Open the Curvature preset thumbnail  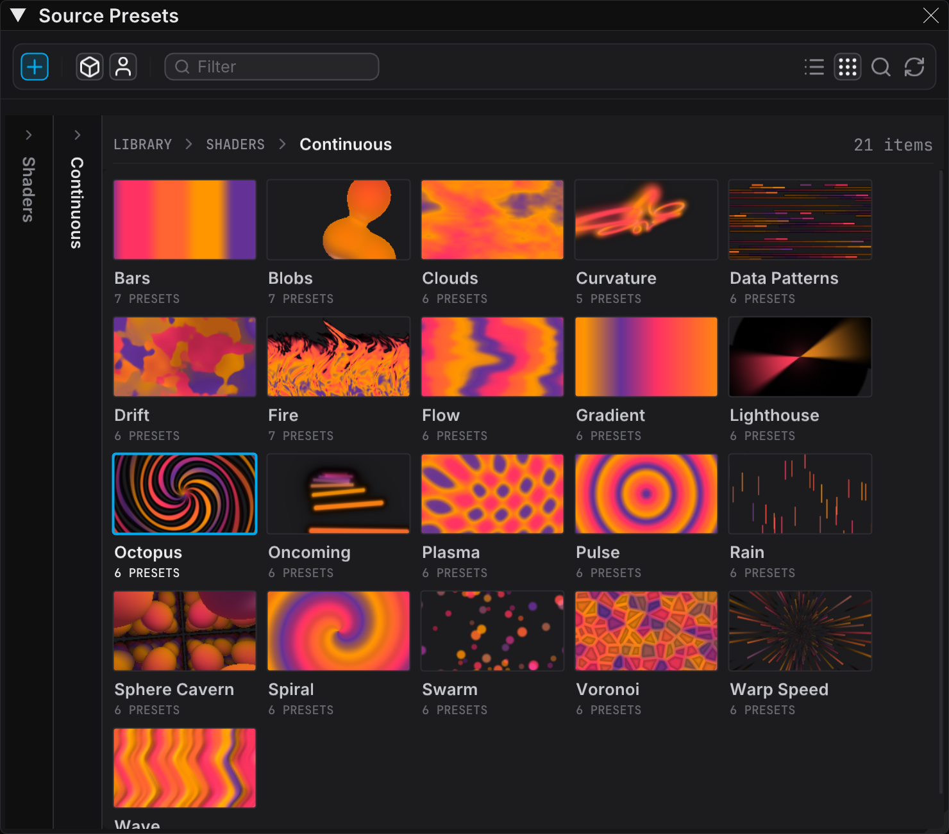tap(646, 220)
